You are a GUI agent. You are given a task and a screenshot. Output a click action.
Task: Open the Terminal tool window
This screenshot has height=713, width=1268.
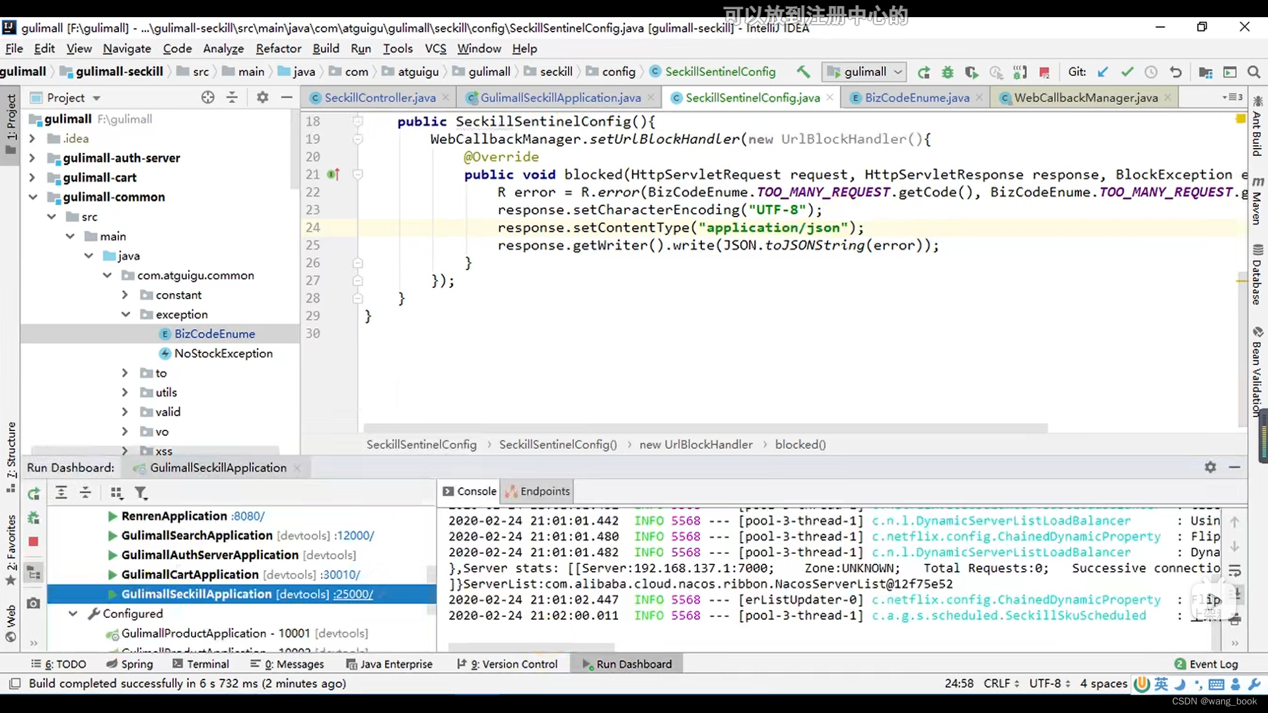(201, 663)
